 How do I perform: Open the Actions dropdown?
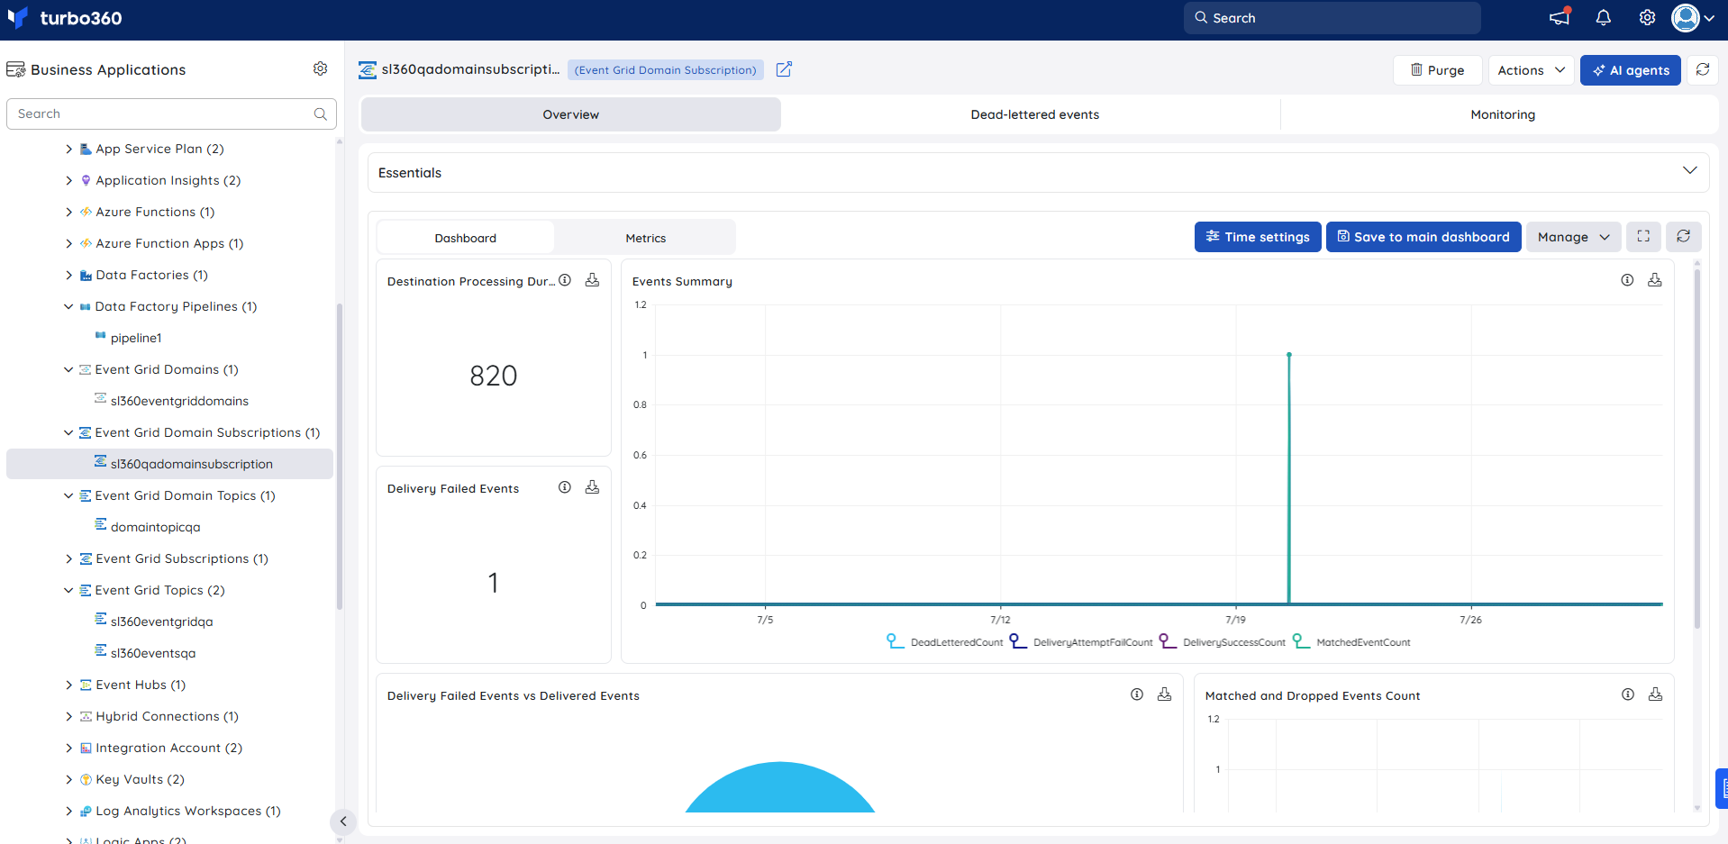pyautogui.click(x=1532, y=70)
